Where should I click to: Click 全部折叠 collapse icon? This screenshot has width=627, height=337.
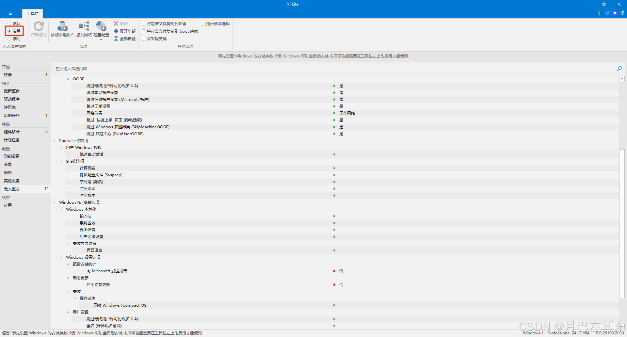(116, 39)
